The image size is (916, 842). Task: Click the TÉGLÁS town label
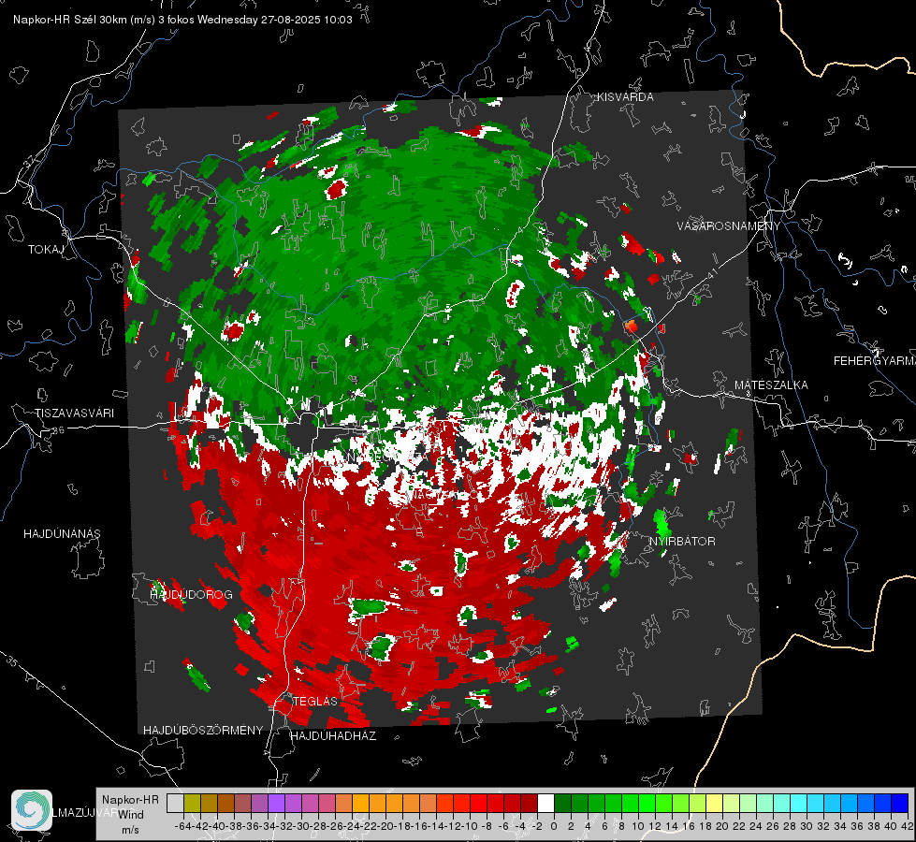pyautogui.click(x=315, y=701)
